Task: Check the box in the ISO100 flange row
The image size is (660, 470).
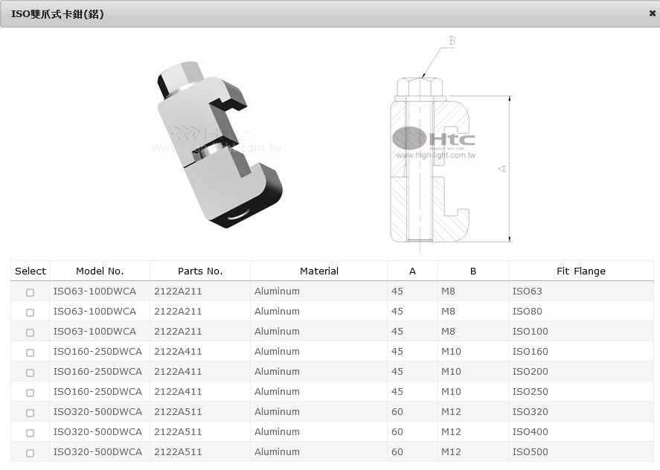Action: [30, 332]
